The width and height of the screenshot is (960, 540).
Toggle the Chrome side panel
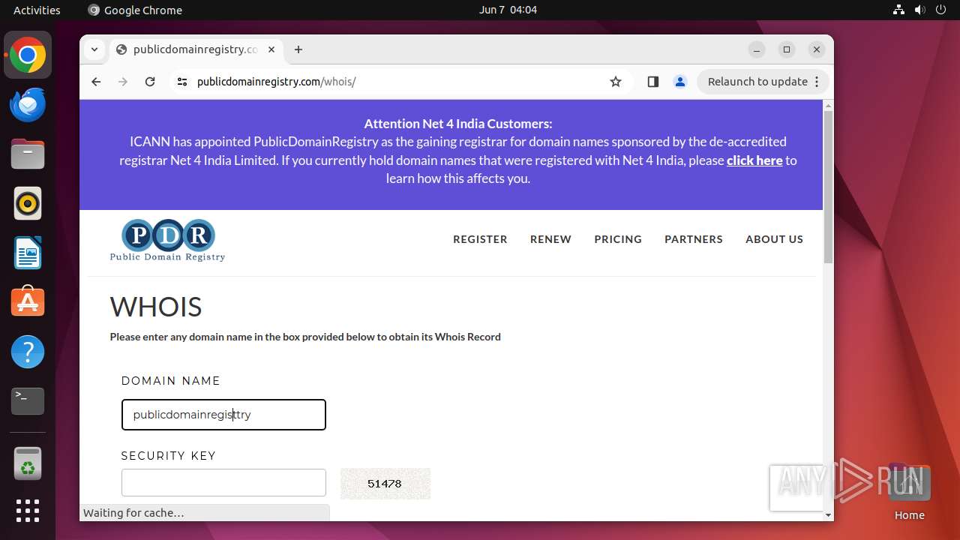coord(652,82)
